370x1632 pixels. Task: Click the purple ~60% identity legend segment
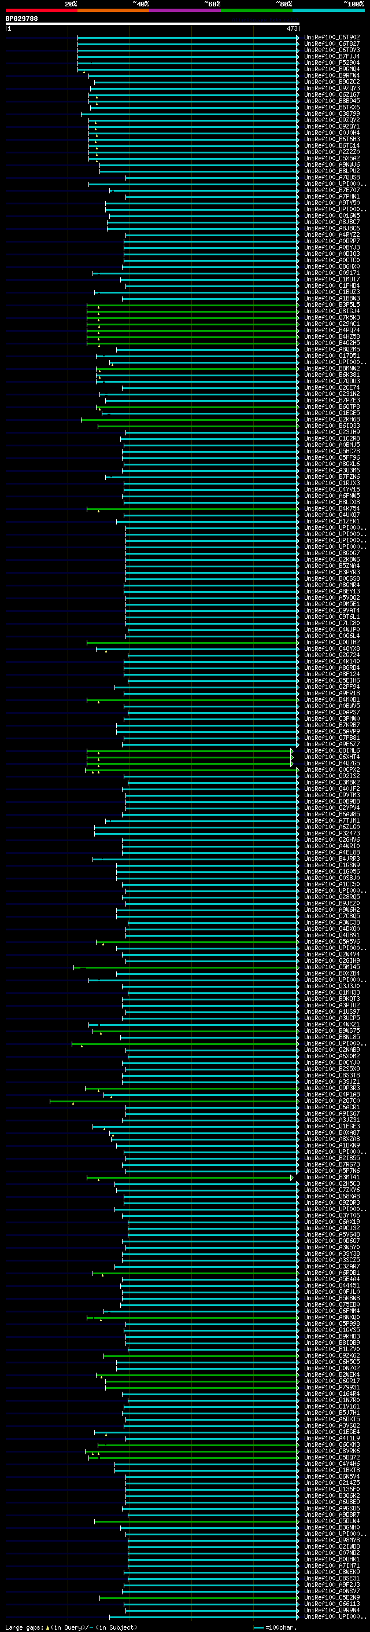click(x=186, y=11)
